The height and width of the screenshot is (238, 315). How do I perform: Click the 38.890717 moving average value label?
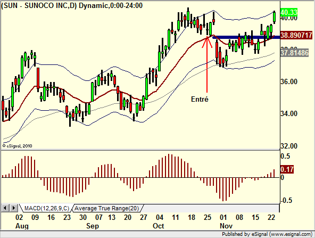click(x=296, y=35)
